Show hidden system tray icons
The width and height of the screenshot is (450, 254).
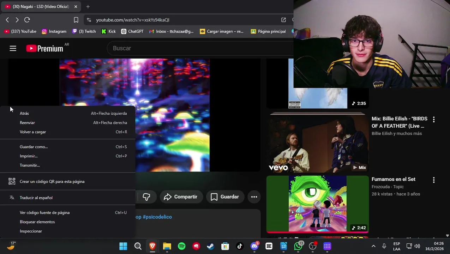(373, 246)
